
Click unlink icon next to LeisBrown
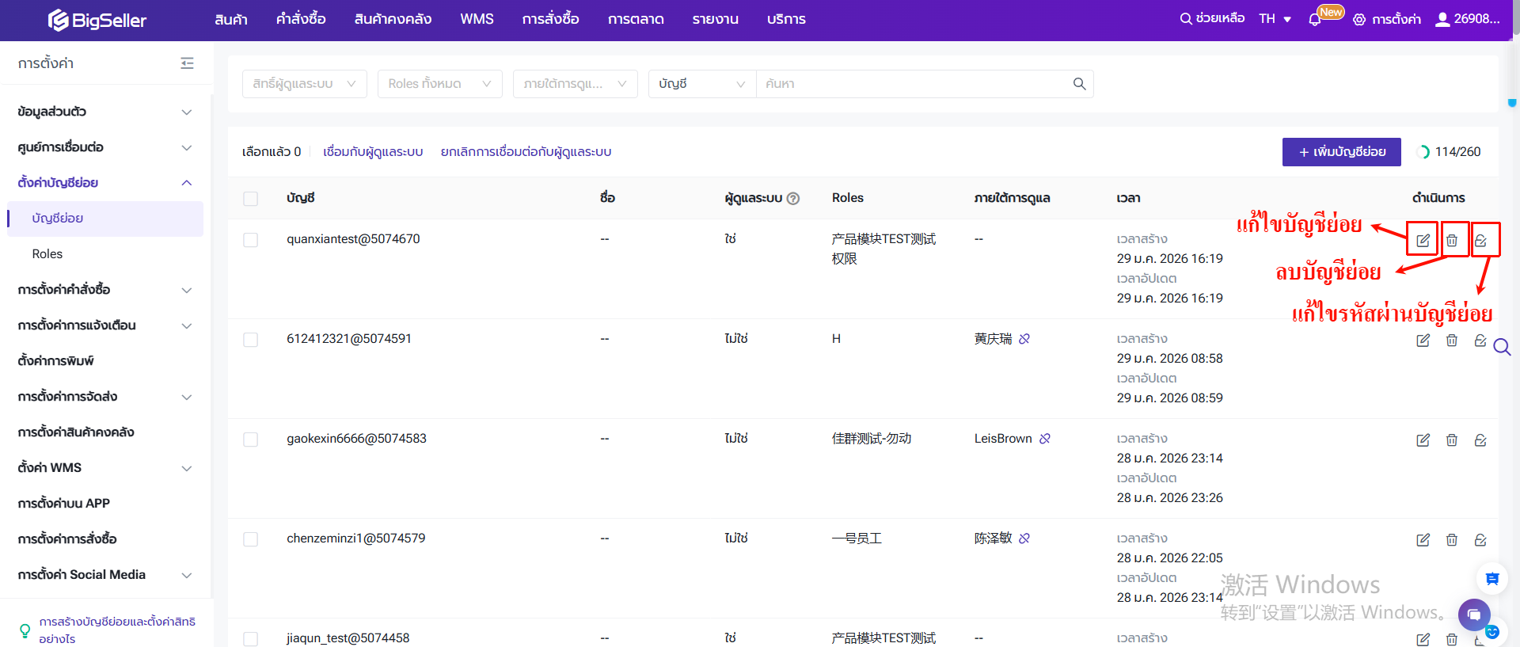[x=1045, y=439]
